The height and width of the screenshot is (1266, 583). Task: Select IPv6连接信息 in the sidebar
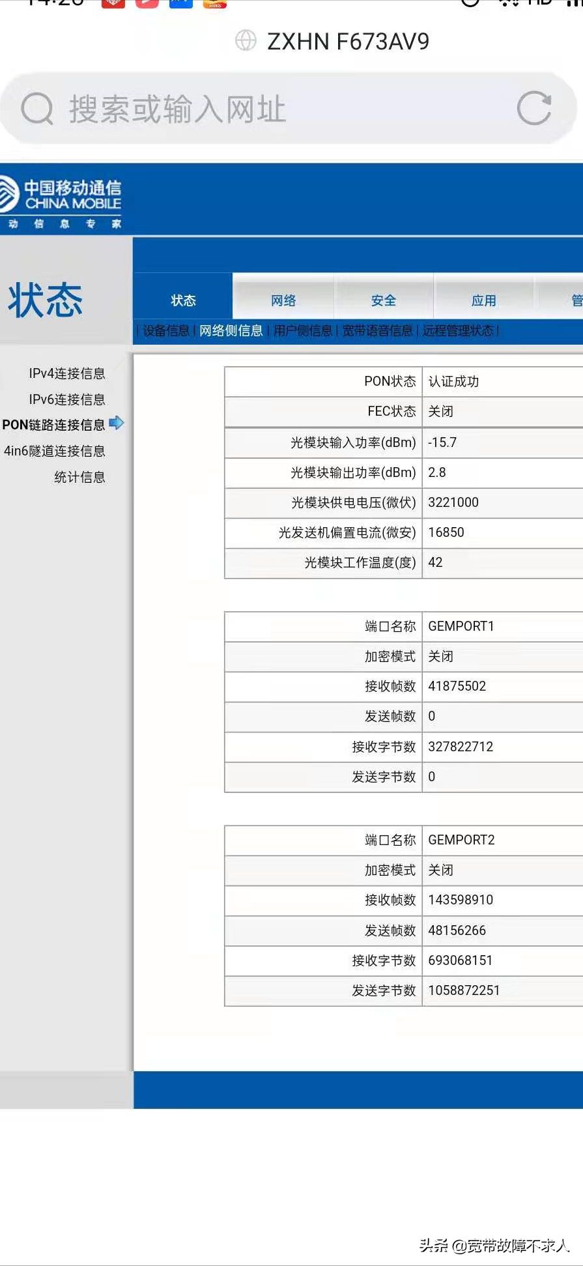(x=66, y=399)
